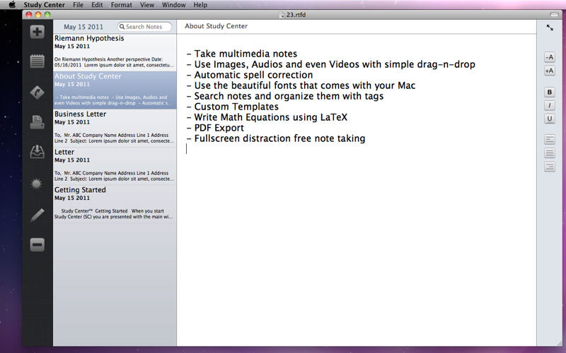Viewport: 566px width, 353px height.
Task: Open the Help menu
Action: coord(200,5)
